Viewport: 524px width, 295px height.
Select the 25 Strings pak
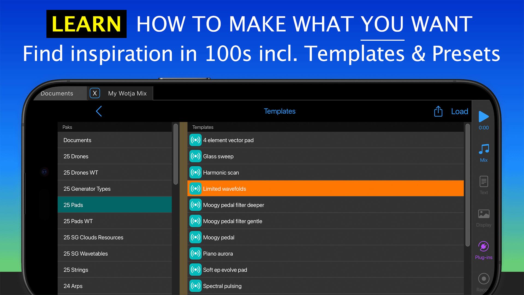(x=115, y=270)
